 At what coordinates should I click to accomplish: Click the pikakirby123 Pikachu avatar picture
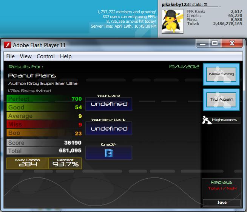pyautogui.click(x=173, y=21)
